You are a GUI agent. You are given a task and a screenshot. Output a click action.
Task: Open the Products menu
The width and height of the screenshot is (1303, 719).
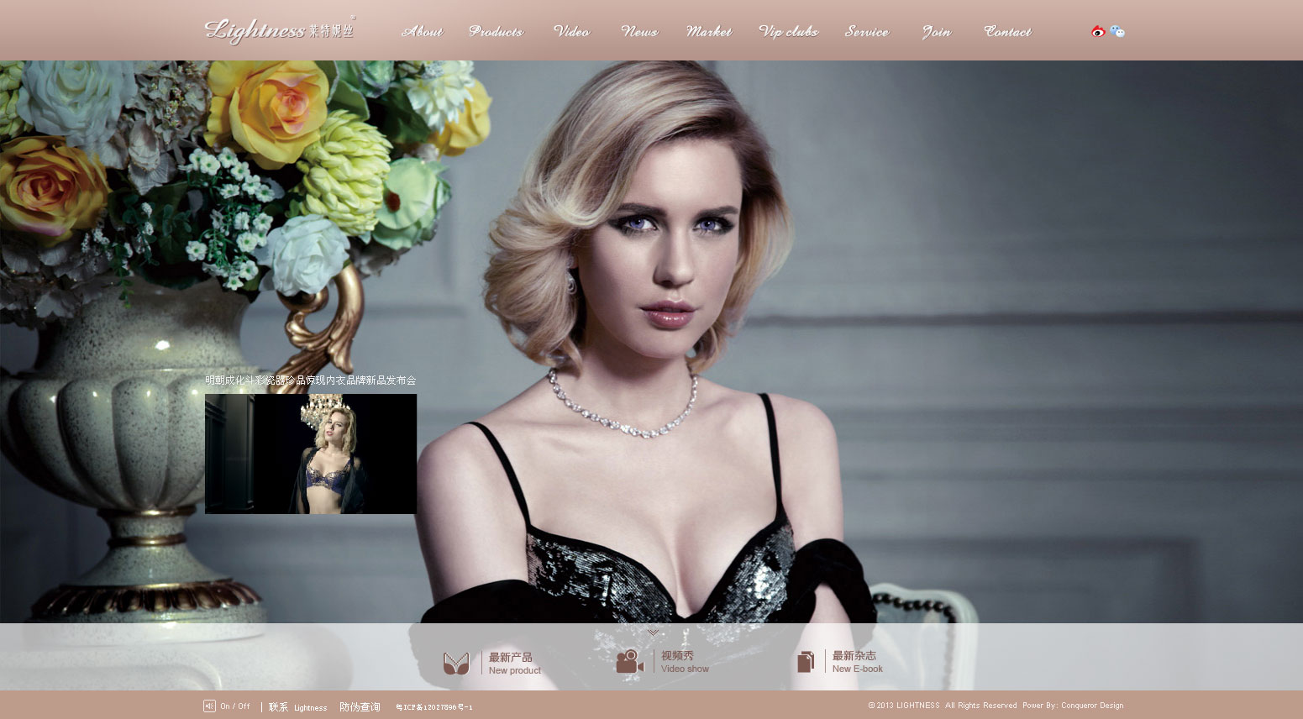[496, 32]
